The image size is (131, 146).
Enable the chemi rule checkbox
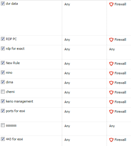[x=3, y=91]
